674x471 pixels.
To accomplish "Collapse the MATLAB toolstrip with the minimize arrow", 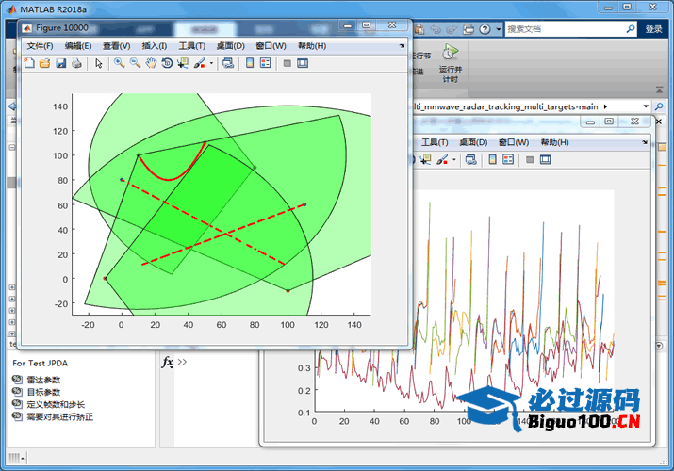I will [x=659, y=89].
